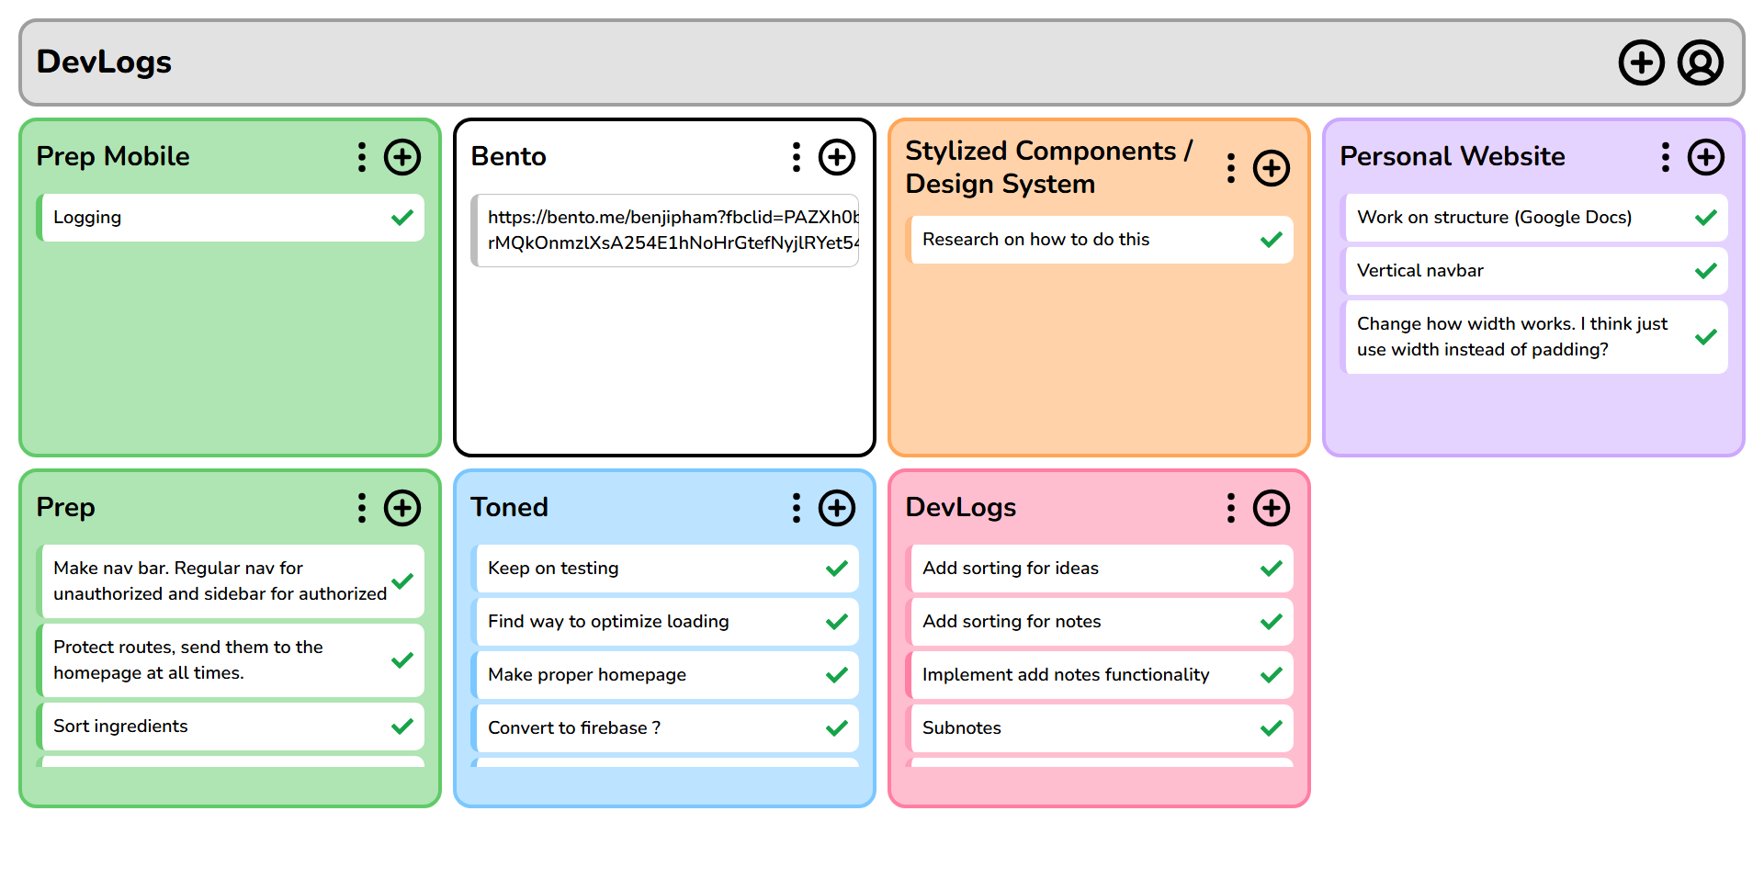Open the Toned card options menu

click(796, 508)
